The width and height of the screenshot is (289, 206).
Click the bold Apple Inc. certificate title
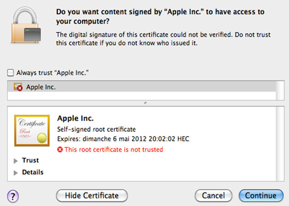[x=75, y=119]
